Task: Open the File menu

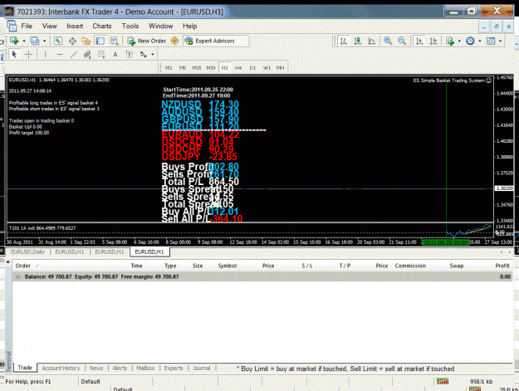Action: tap(27, 26)
